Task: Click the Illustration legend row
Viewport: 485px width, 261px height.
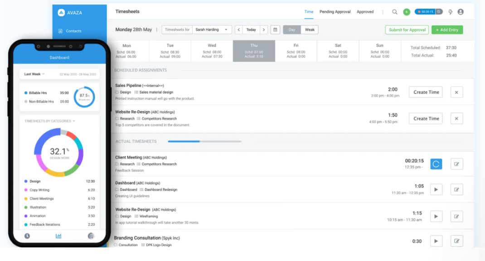Action: 60,207
